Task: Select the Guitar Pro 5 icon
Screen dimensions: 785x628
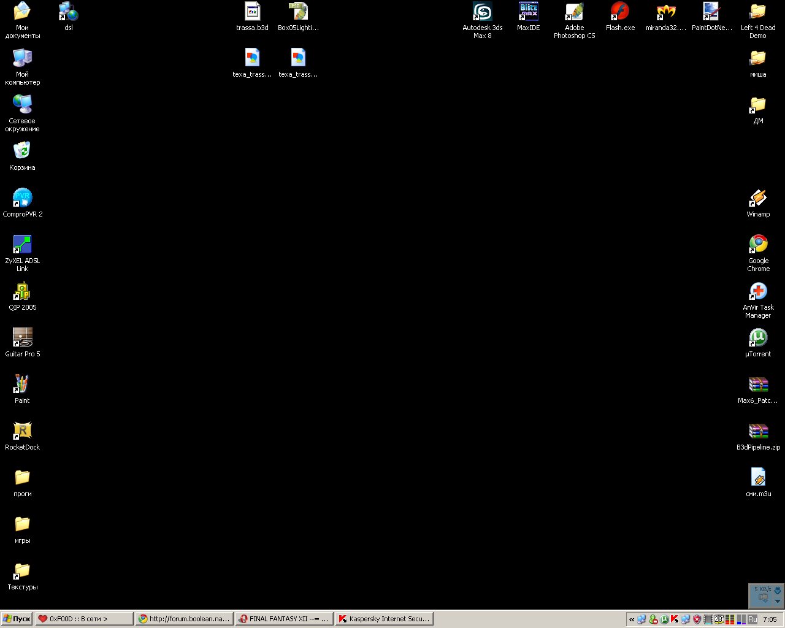Action: [23, 338]
